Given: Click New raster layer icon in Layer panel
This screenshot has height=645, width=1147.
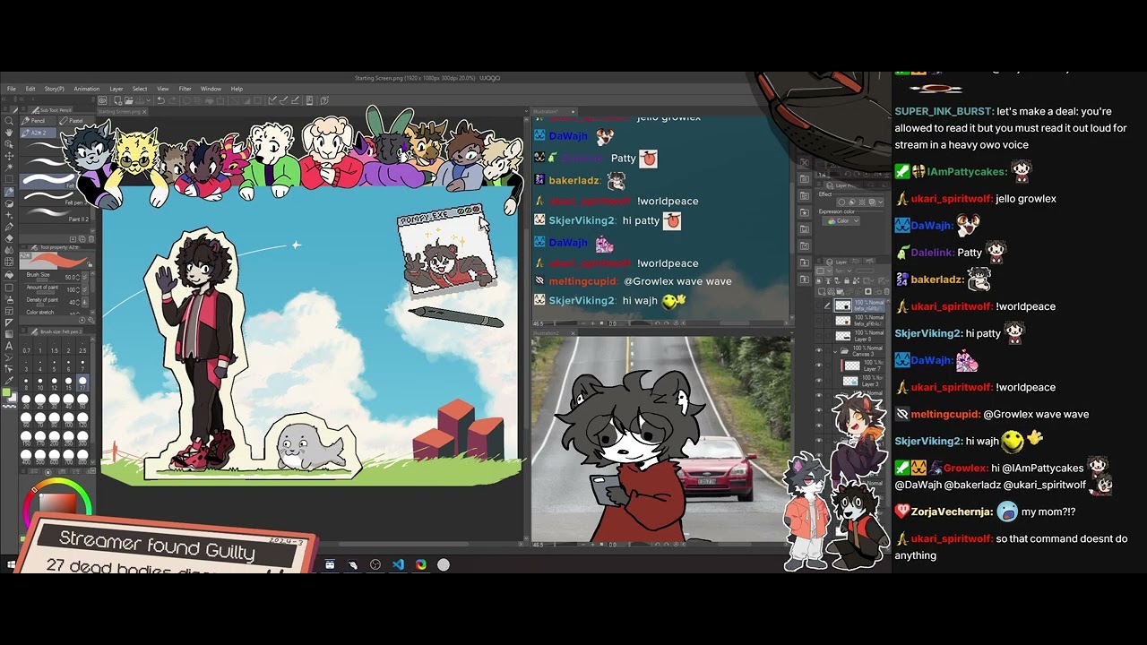Looking at the screenshot, I should (822, 291).
